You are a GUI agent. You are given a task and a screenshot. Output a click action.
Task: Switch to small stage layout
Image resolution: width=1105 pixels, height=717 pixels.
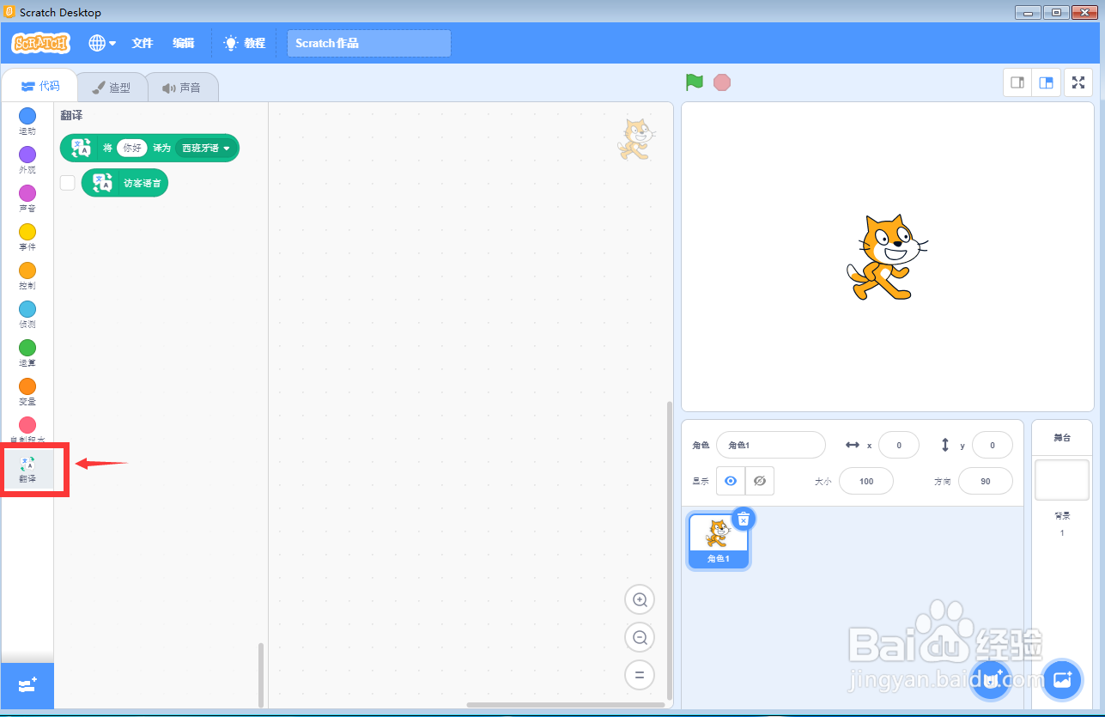click(1018, 82)
